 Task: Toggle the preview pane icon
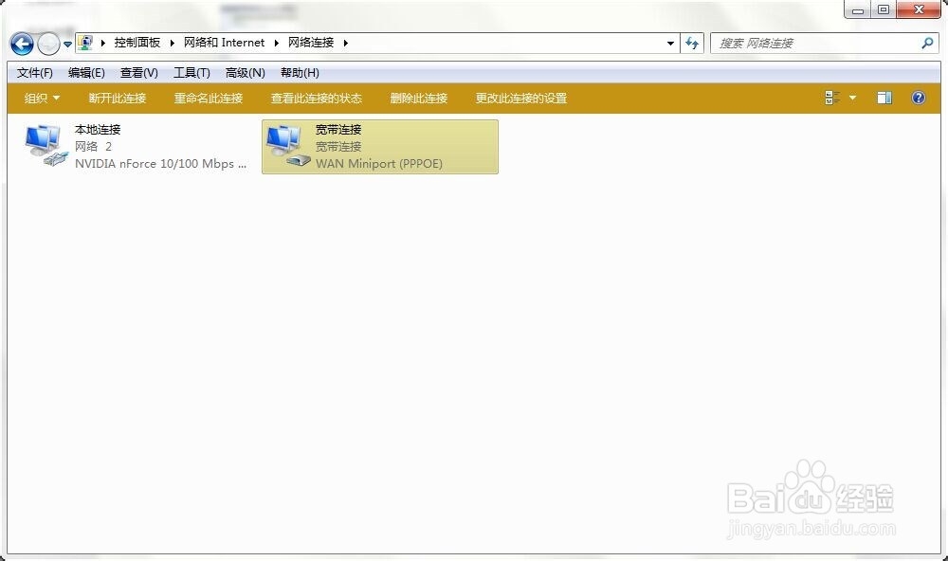tap(884, 98)
